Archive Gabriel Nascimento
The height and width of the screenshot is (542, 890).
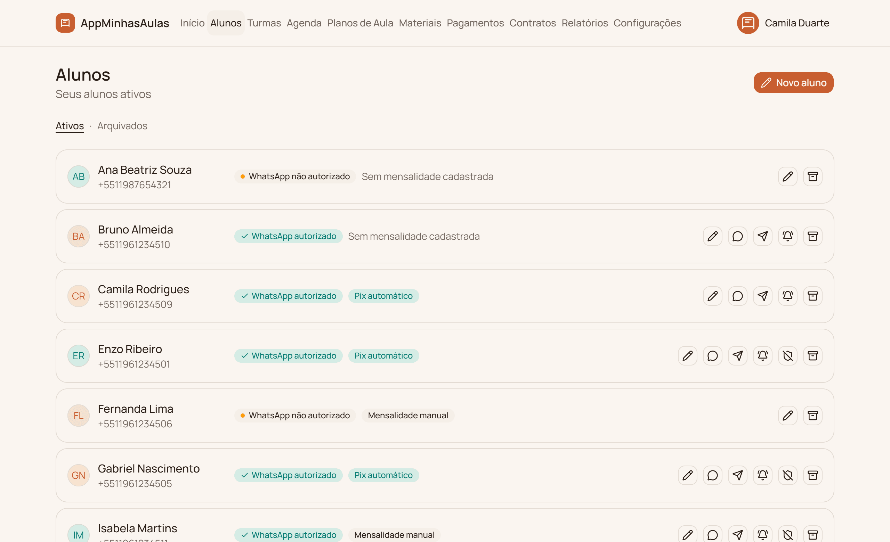[812, 475]
